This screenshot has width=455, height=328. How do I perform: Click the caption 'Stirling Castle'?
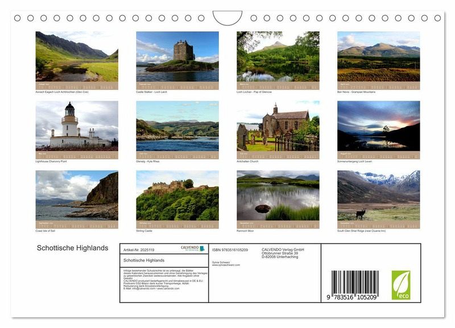pos(144,231)
